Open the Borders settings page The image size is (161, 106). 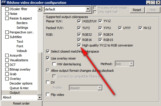pyautogui.click(x=22, y=23)
